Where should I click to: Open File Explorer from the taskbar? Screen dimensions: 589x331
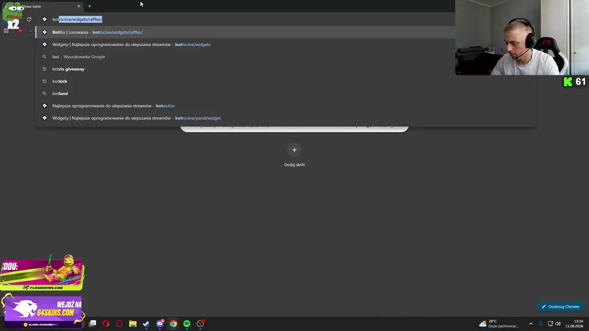point(133,324)
